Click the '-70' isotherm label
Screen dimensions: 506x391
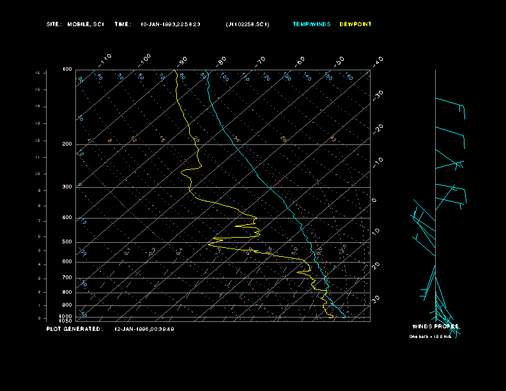[260, 61]
